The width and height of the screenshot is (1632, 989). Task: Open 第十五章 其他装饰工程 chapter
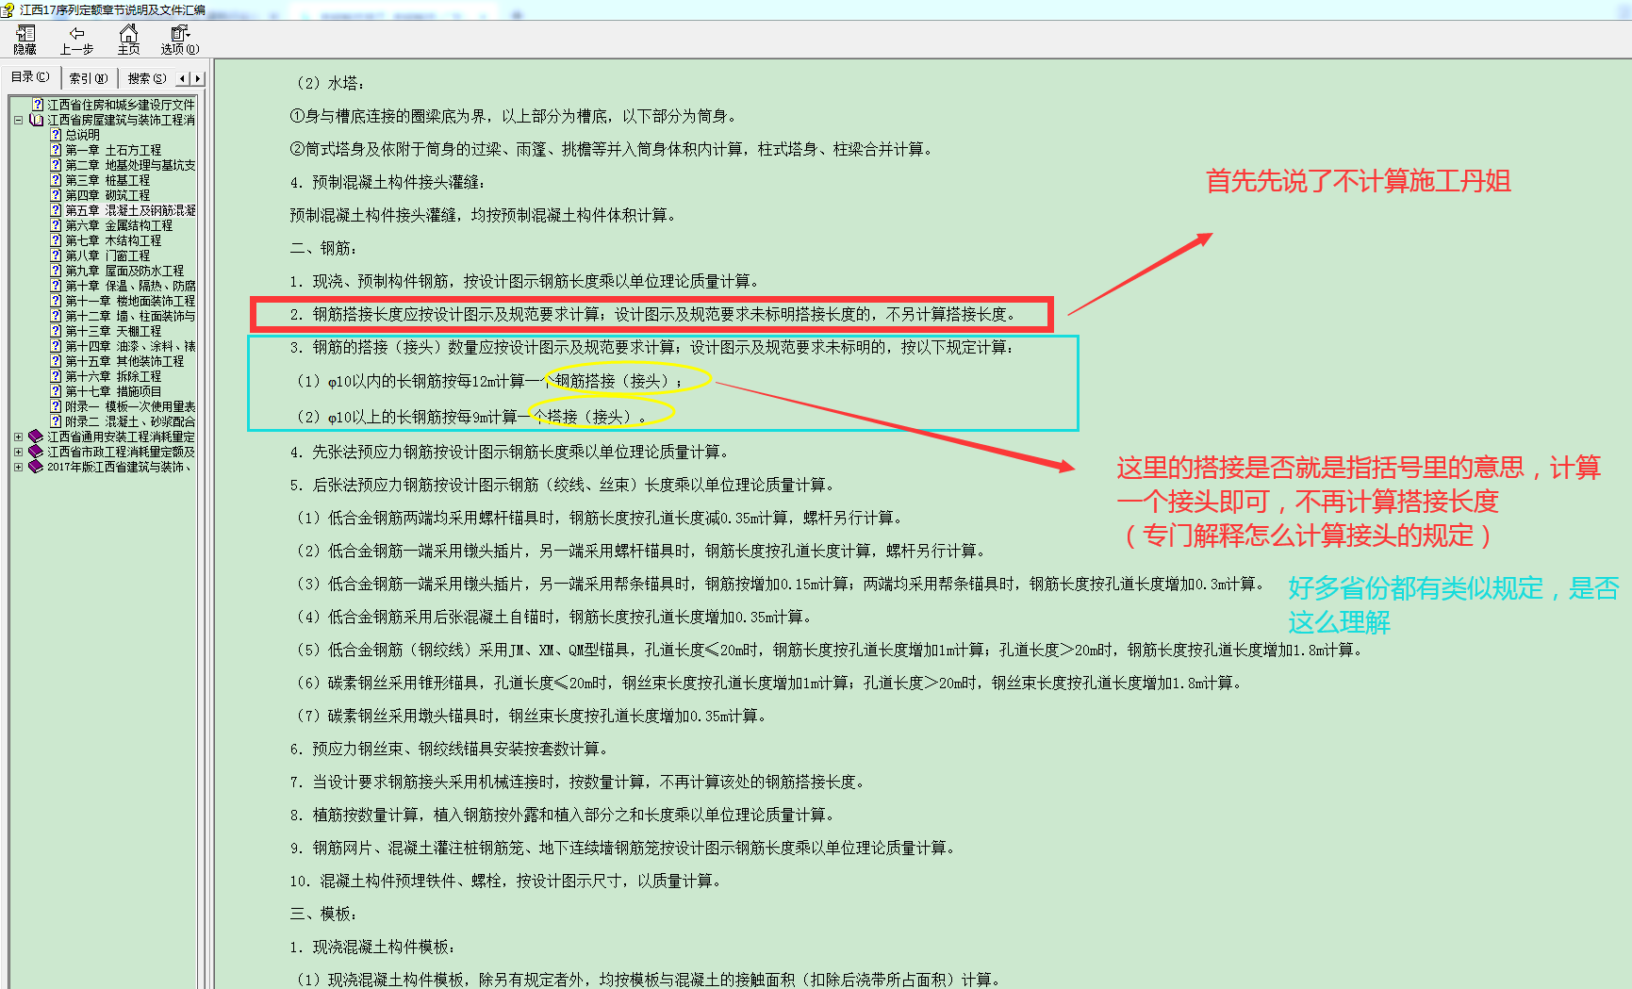tap(124, 361)
